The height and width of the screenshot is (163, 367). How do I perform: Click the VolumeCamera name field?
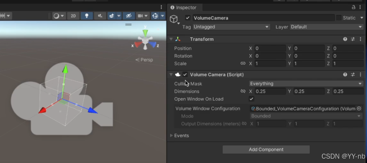click(264, 18)
